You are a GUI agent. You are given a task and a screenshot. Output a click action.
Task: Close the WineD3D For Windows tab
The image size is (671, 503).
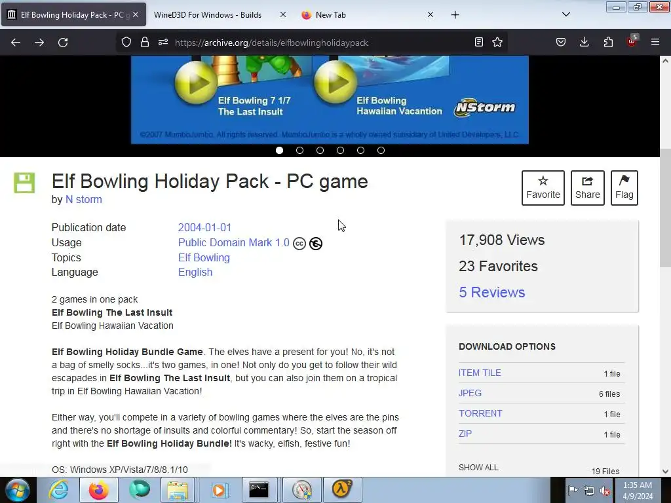pyautogui.click(x=283, y=14)
